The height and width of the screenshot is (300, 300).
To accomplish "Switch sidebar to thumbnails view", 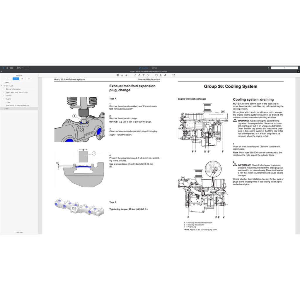I will click(x=9, y=79).
